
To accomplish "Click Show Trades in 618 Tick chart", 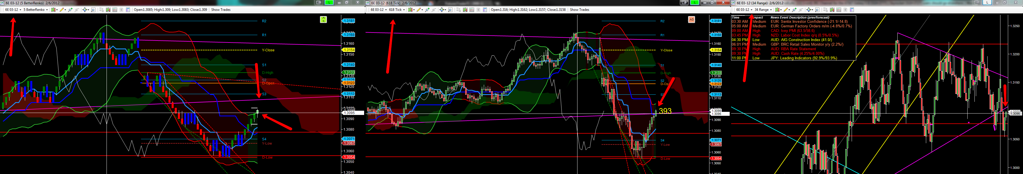I will 579,9.
